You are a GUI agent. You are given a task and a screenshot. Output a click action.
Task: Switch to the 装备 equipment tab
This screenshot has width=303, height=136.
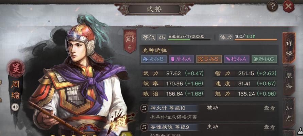coord(289,81)
